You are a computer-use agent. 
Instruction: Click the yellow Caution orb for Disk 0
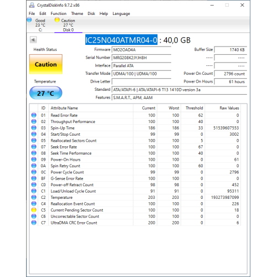[57, 20]
